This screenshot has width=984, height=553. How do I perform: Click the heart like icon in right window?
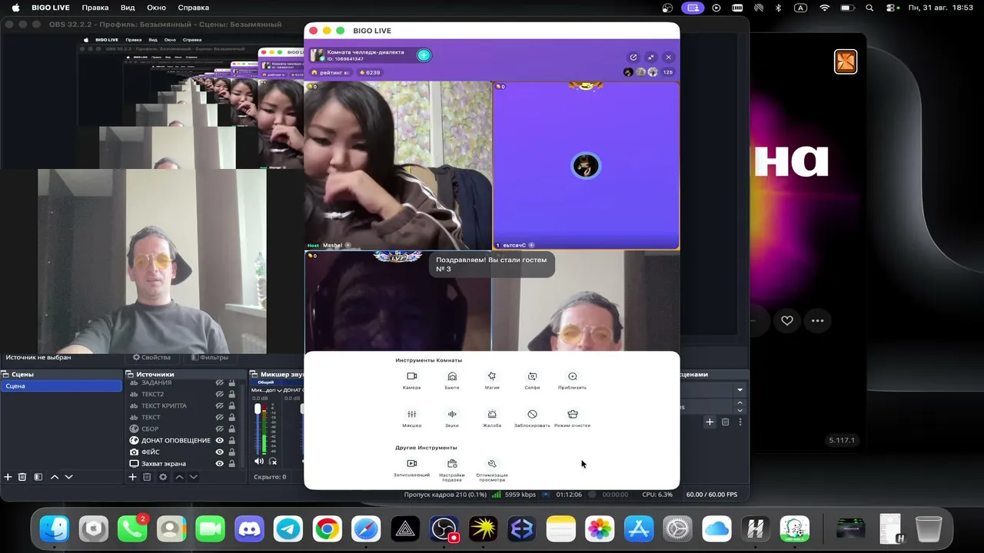(787, 320)
